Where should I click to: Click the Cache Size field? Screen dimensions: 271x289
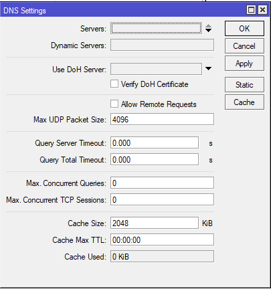pyautogui.click(x=155, y=223)
